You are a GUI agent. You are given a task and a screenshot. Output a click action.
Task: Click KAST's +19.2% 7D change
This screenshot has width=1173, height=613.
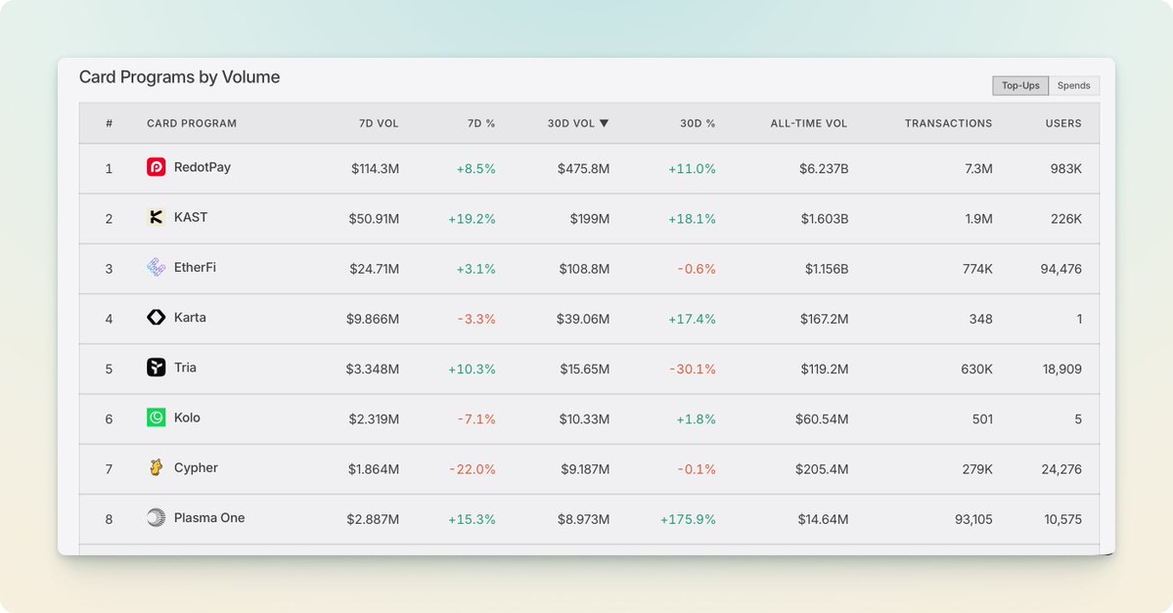472,219
